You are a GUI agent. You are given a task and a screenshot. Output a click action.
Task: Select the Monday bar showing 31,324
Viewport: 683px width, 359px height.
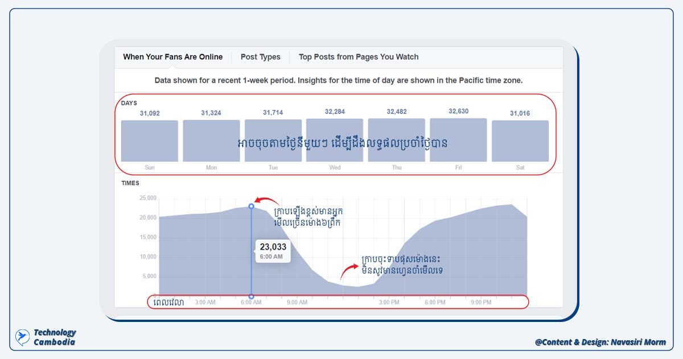[x=211, y=141]
